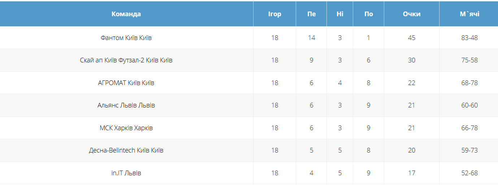Click the 83-48 goals cell
Image resolution: width=498 pixels, height=185 pixels.
tap(469, 38)
